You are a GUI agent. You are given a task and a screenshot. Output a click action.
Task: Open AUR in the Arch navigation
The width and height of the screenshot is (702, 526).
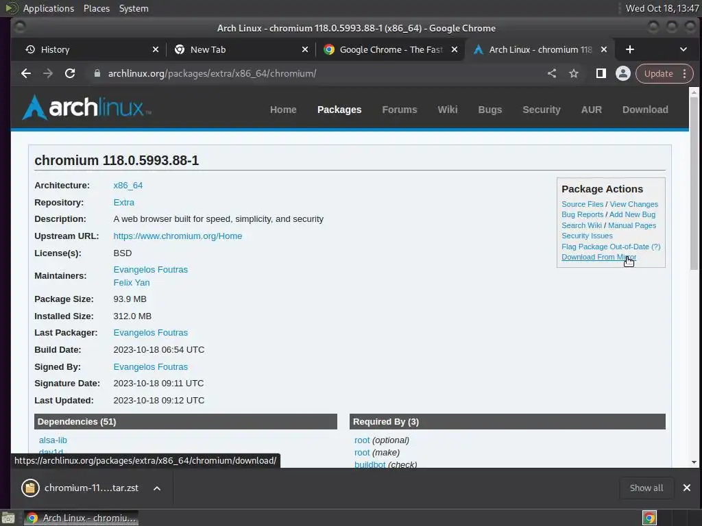click(x=592, y=110)
